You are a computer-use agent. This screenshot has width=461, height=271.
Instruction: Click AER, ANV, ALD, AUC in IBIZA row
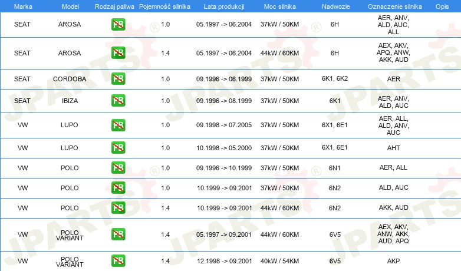(x=393, y=102)
